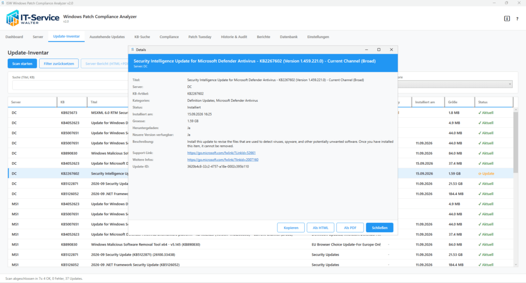Screen dimensions: 526x283
Task: Open the Support-Link LinkId=52661 URL
Action: [221, 153]
